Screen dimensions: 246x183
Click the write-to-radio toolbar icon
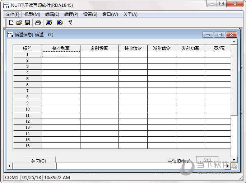[60, 23]
